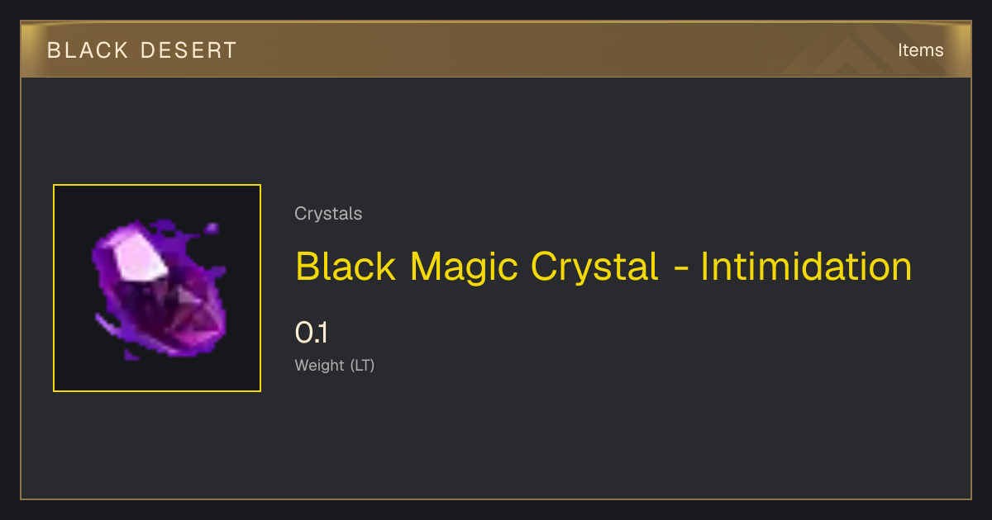
Task: Click the word DESERT in the logo
Action: point(188,50)
